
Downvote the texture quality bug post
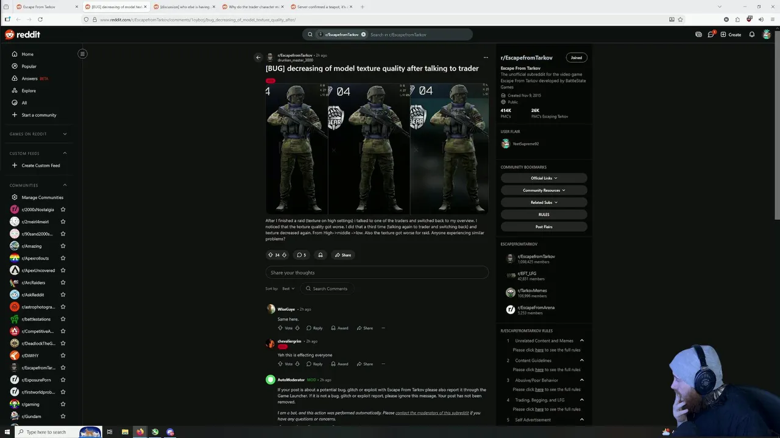(284, 255)
